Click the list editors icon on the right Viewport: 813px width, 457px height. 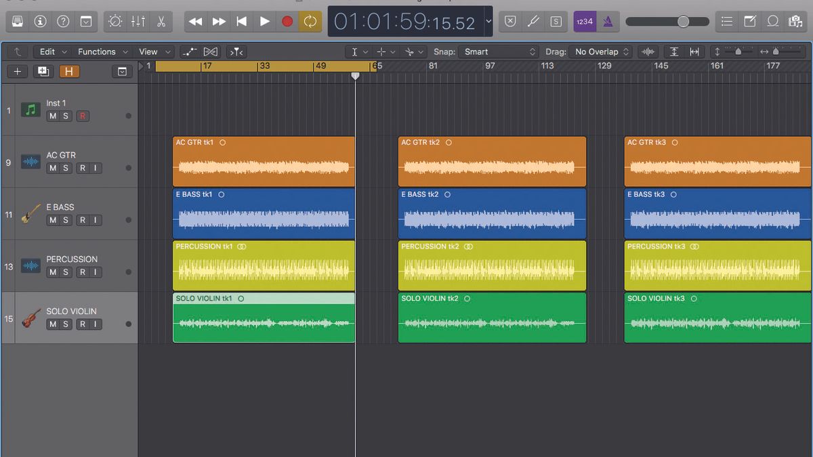726,21
